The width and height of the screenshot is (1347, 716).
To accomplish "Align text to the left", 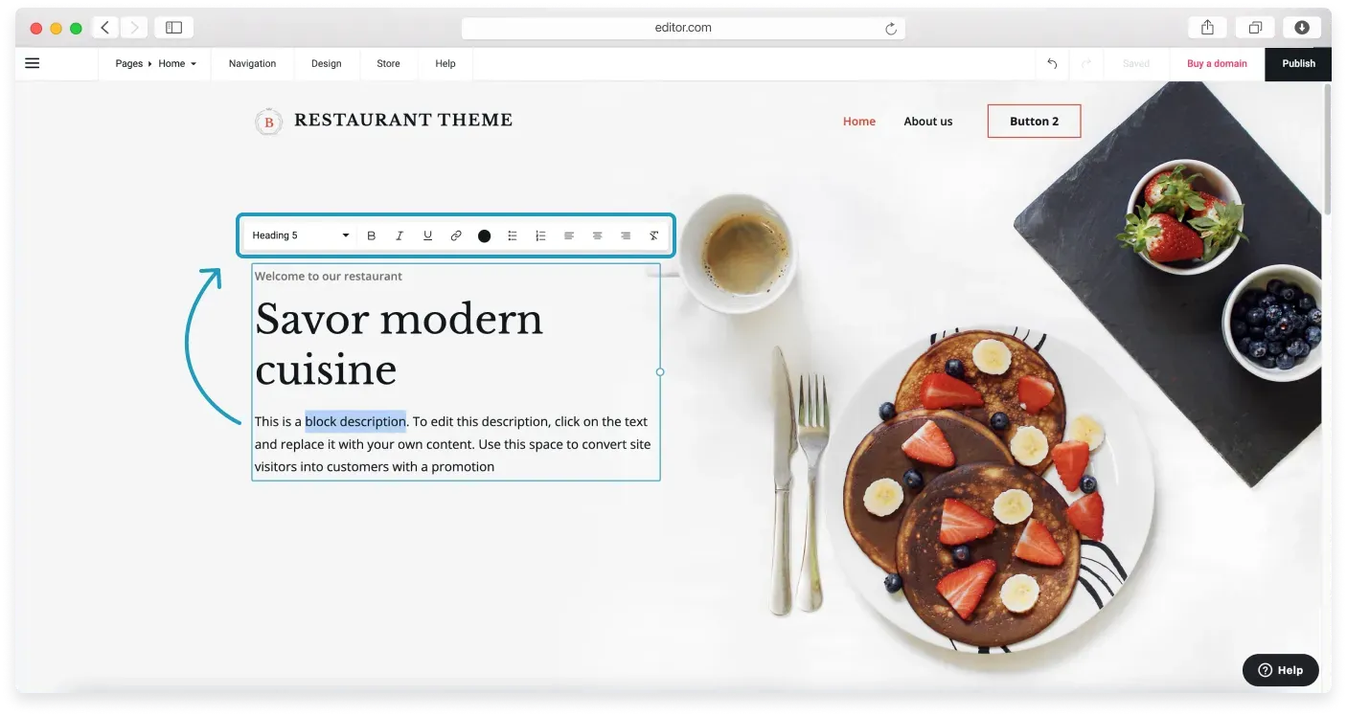I will [x=569, y=235].
